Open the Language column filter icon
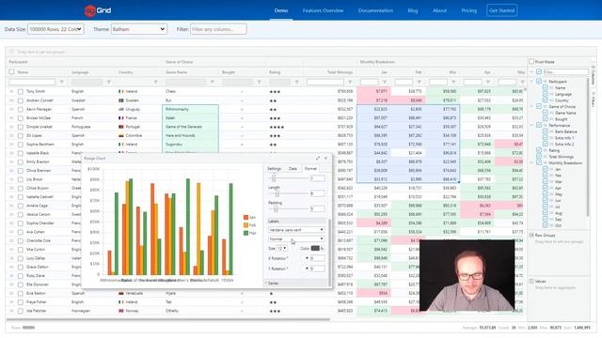Viewport: 602px width, 338px height. pos(109,82)
